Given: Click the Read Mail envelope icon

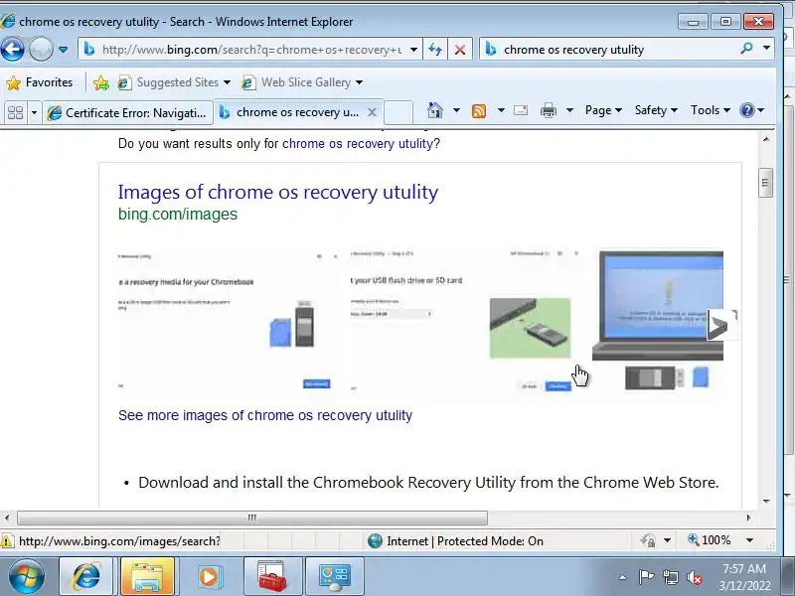Looking at the screenshot, I should (x=521, y=110).
